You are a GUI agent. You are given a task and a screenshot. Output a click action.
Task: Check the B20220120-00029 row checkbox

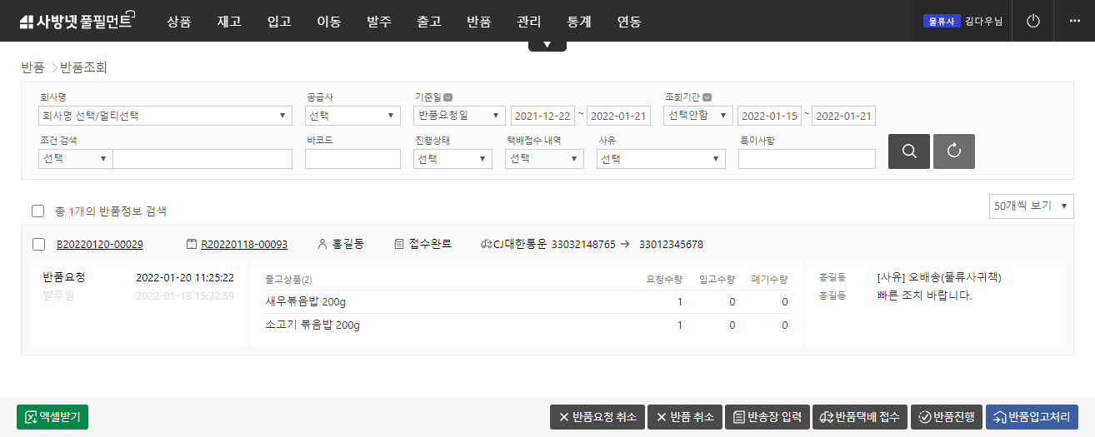37,245
